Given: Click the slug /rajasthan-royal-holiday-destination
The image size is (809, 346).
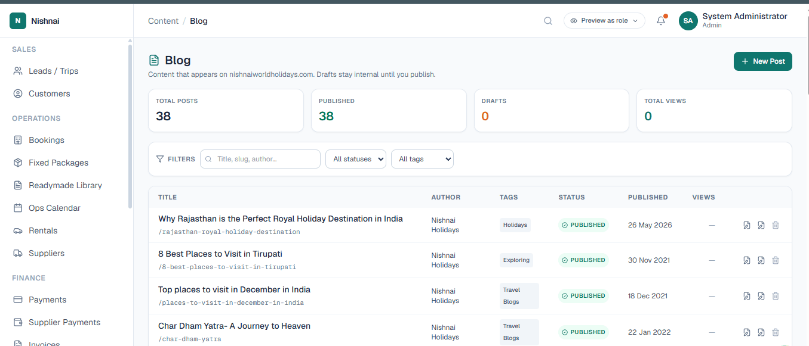Looking at the screenshot, I should pyautogui.click(x=229, y=232).
